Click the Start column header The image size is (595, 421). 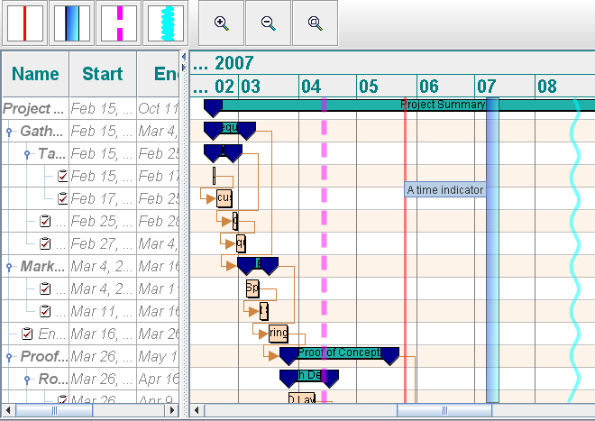[x=102, y=74]
